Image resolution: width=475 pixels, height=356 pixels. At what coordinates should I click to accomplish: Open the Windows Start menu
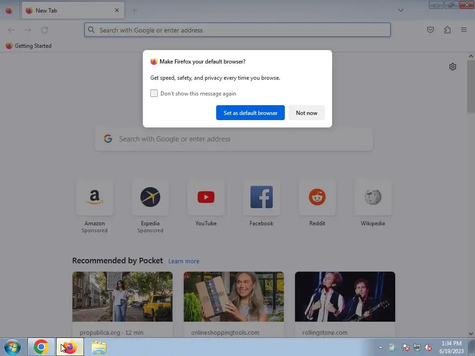point(12,347)
